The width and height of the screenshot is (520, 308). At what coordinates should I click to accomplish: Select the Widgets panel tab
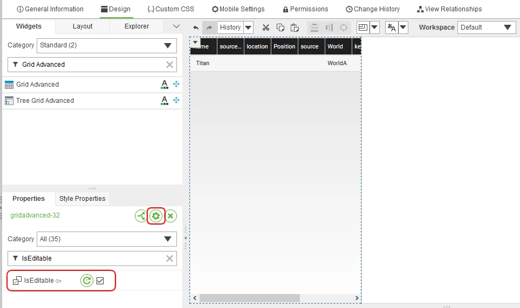click(x=29, y=26)
